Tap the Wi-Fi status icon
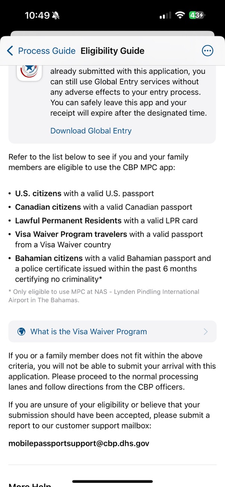 pos(180,15)
